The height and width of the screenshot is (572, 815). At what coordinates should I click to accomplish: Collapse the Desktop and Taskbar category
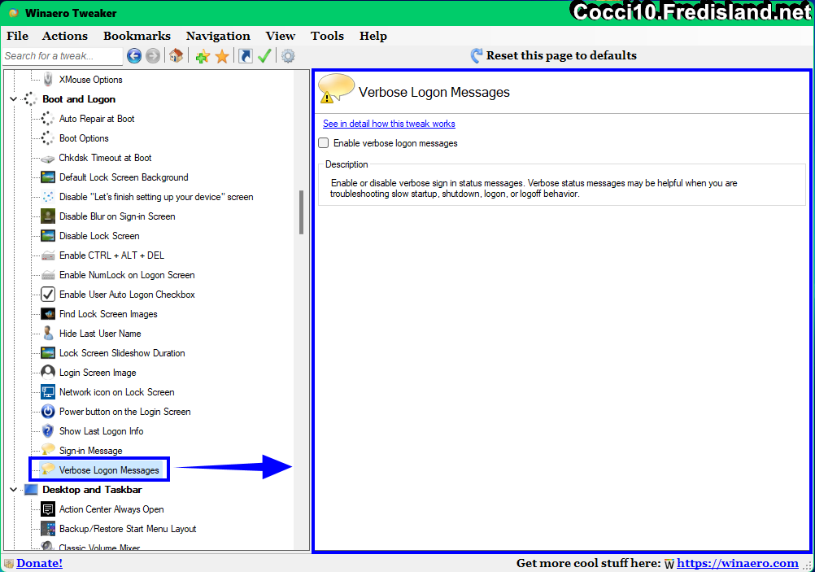14,489
